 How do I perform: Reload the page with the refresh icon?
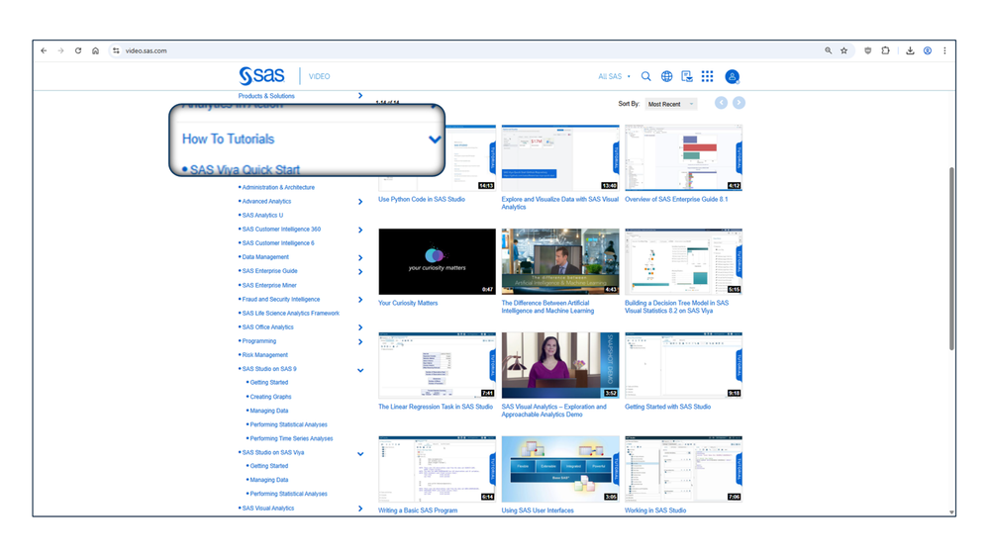[x=78, y=51]
